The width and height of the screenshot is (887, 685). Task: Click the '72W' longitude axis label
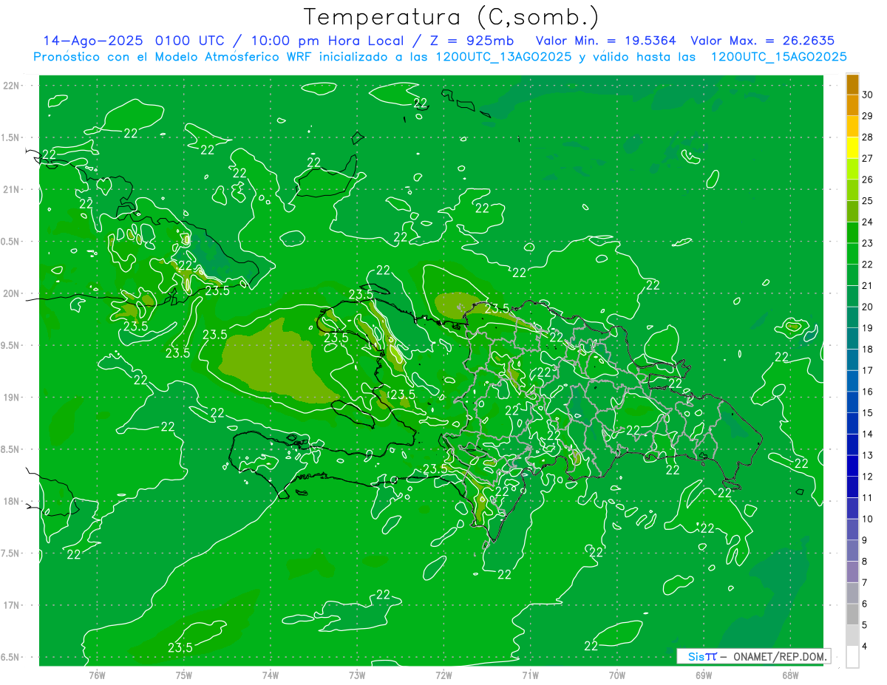(x=443, y=675)
